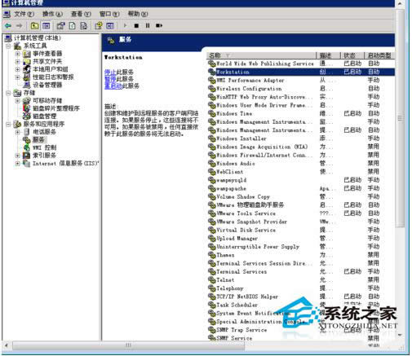Expand the Internet 信息服务 (IIS) node
Screen dimensions: 412x356
pos(18,164)
